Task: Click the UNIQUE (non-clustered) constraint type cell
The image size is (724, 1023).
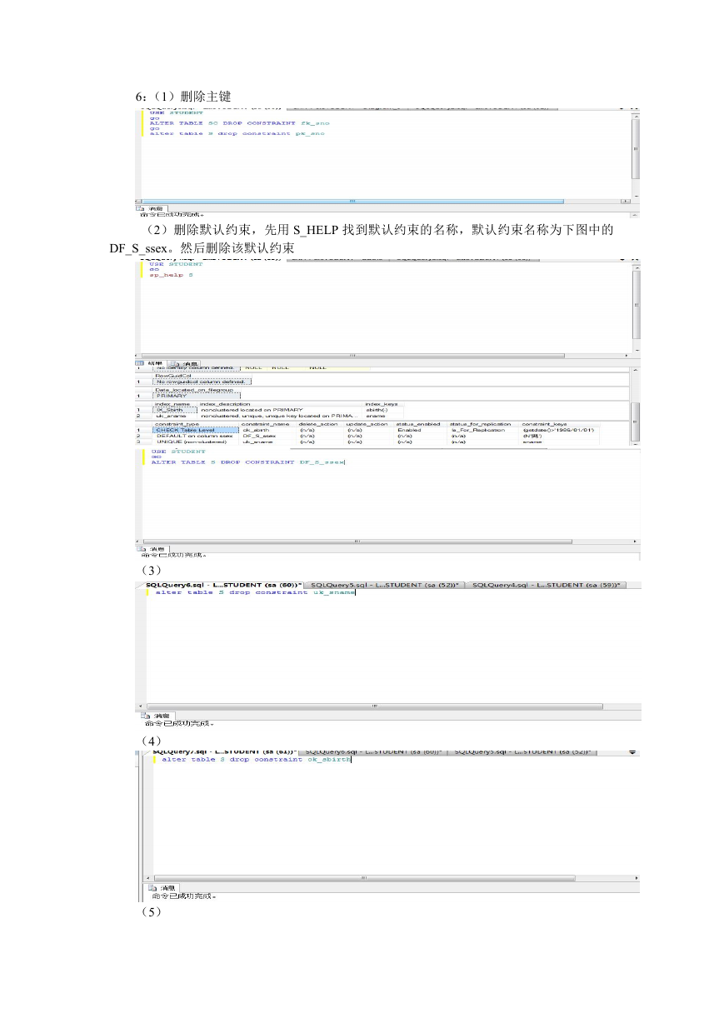Action: (197, 442)
